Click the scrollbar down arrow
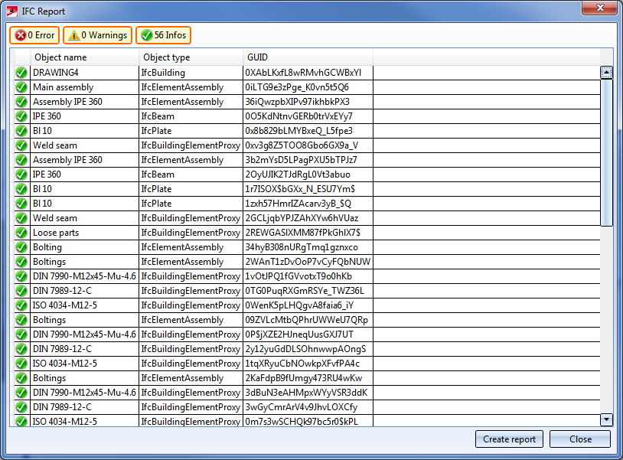The height and width of the screenshot is (460, 623). pos(606,419)
